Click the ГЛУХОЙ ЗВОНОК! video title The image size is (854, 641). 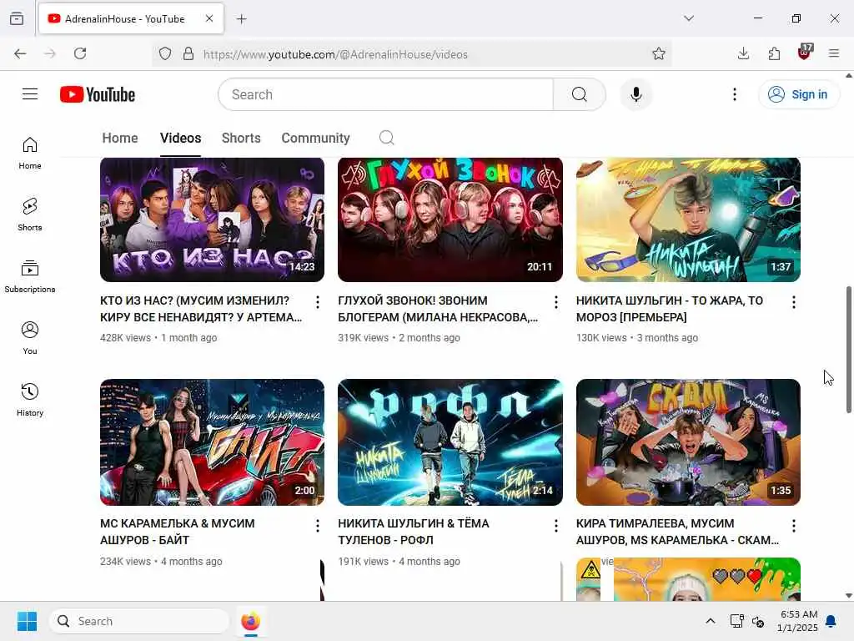438,309
